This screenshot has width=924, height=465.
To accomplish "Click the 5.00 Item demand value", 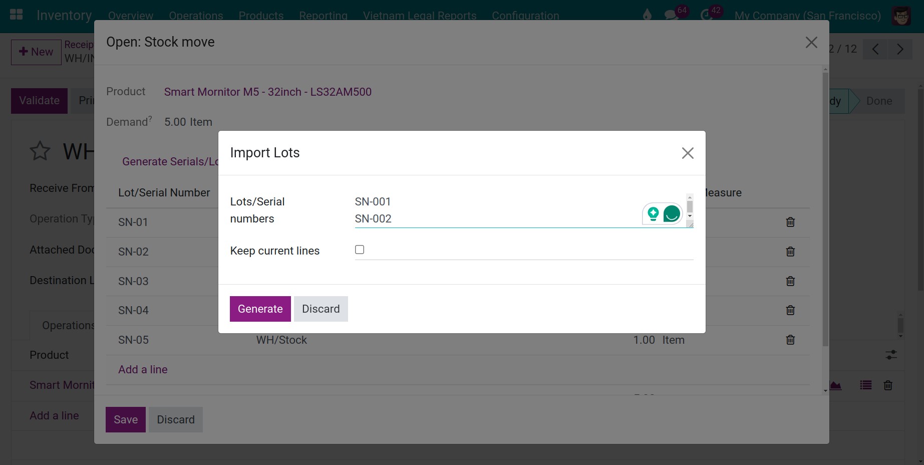I will (x=188, y=122).
